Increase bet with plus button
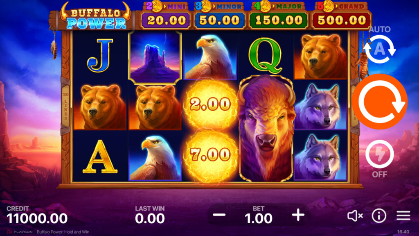 (298, 215)
